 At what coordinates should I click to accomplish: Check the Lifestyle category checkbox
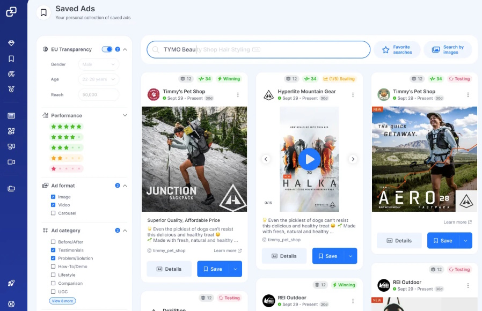pos(53,275)
